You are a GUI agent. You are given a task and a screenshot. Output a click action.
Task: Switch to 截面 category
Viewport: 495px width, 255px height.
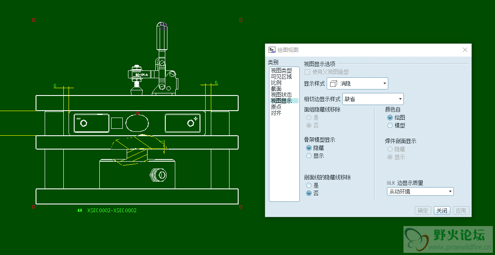pyautogui.click(x=276, y=89)
